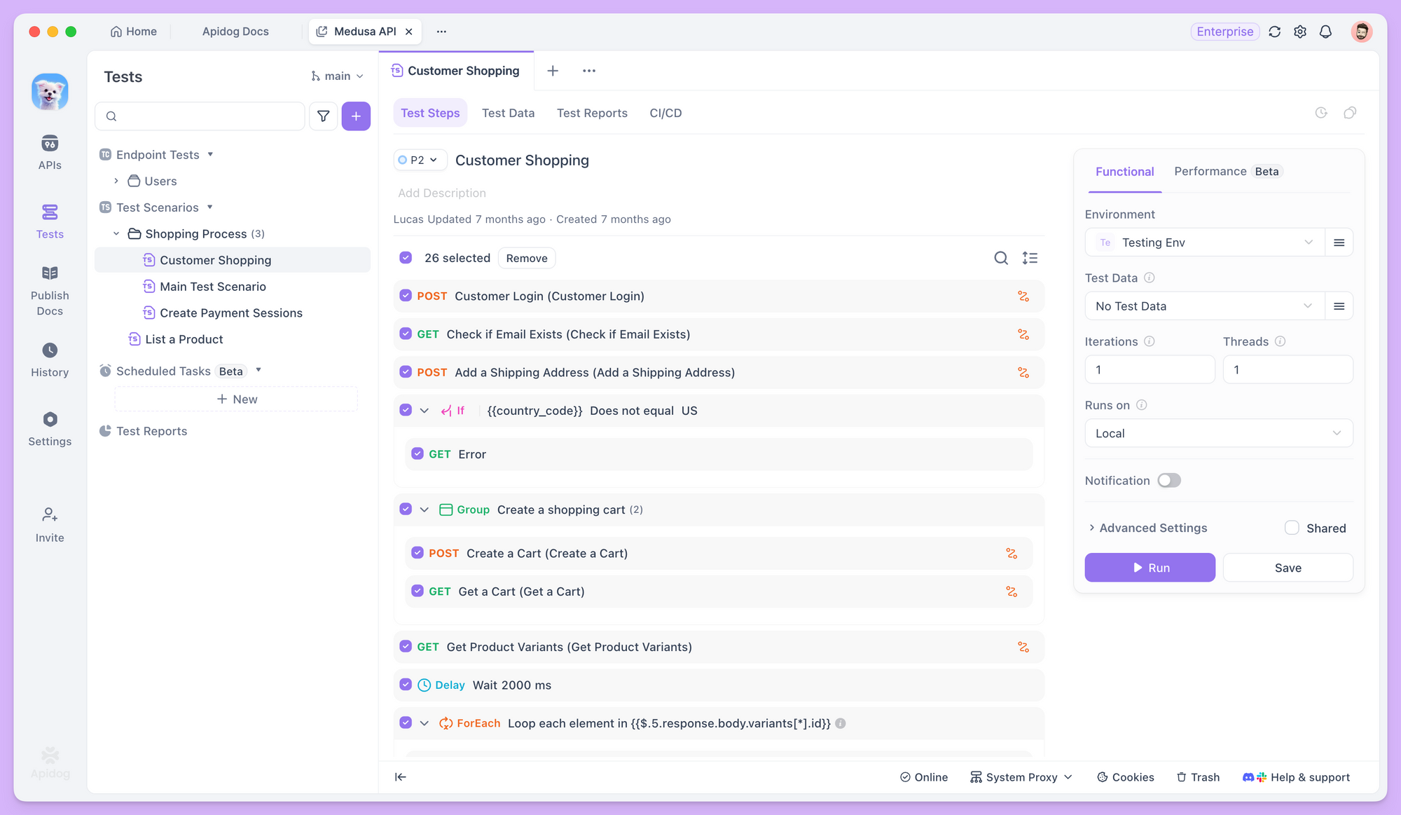Switch to the Test Reports tab
Screen dimensions: 1401x815
pos(592,113)
